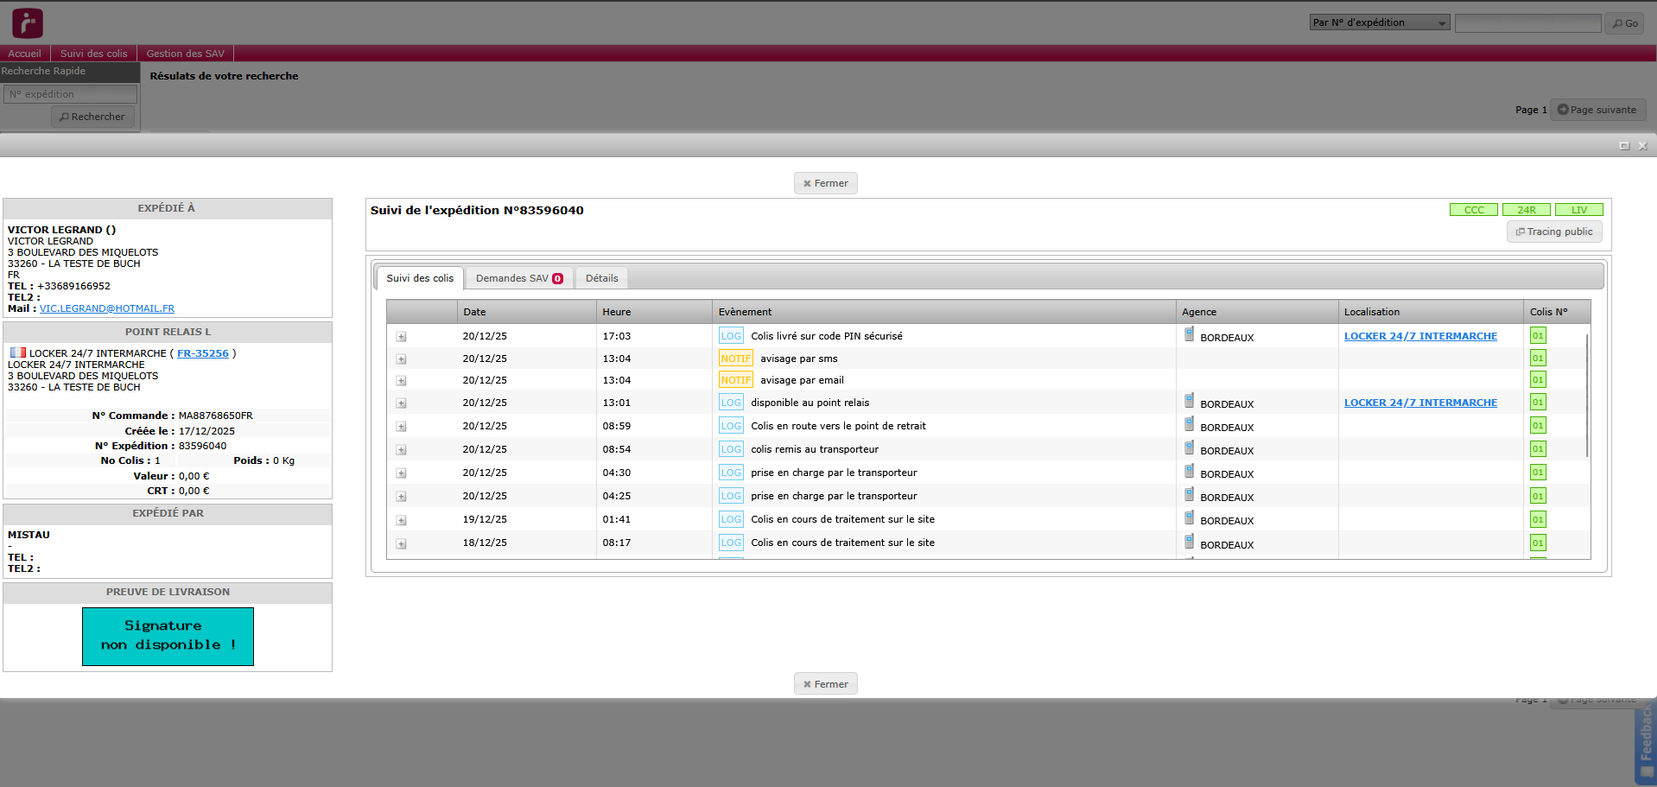This screenshot has height=787, width=1657.
Task: Click the NOTIF icon for 'avisage par sms'
Action: pyautogui.click(x=735, y=359)
